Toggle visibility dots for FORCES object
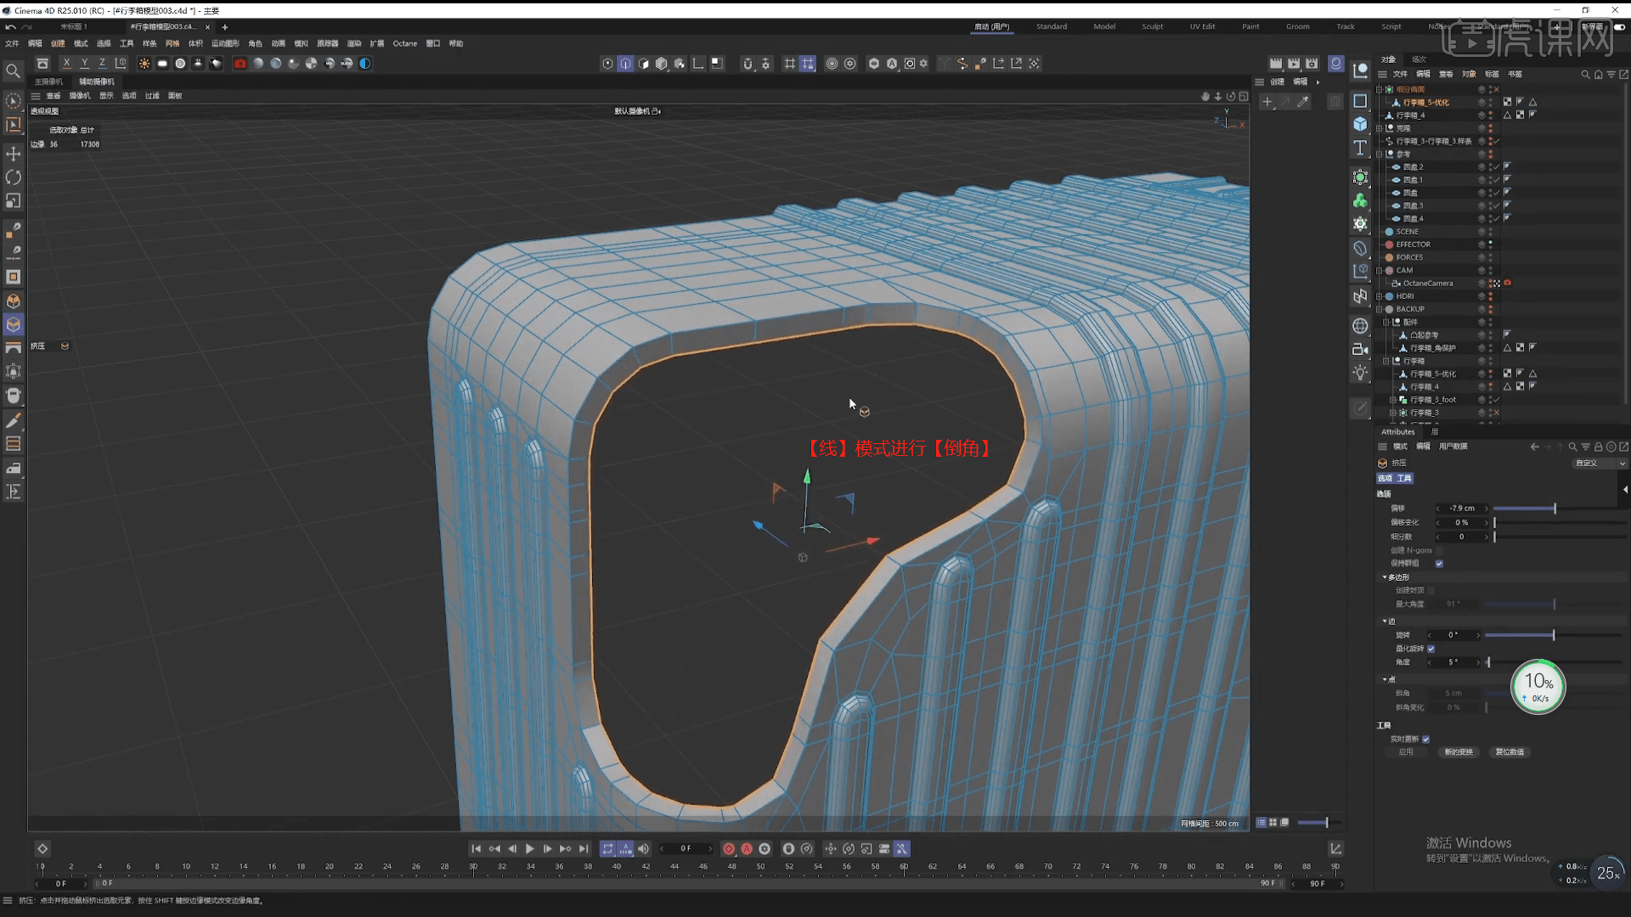The image size is (1631, 917). click(1490, 257)
